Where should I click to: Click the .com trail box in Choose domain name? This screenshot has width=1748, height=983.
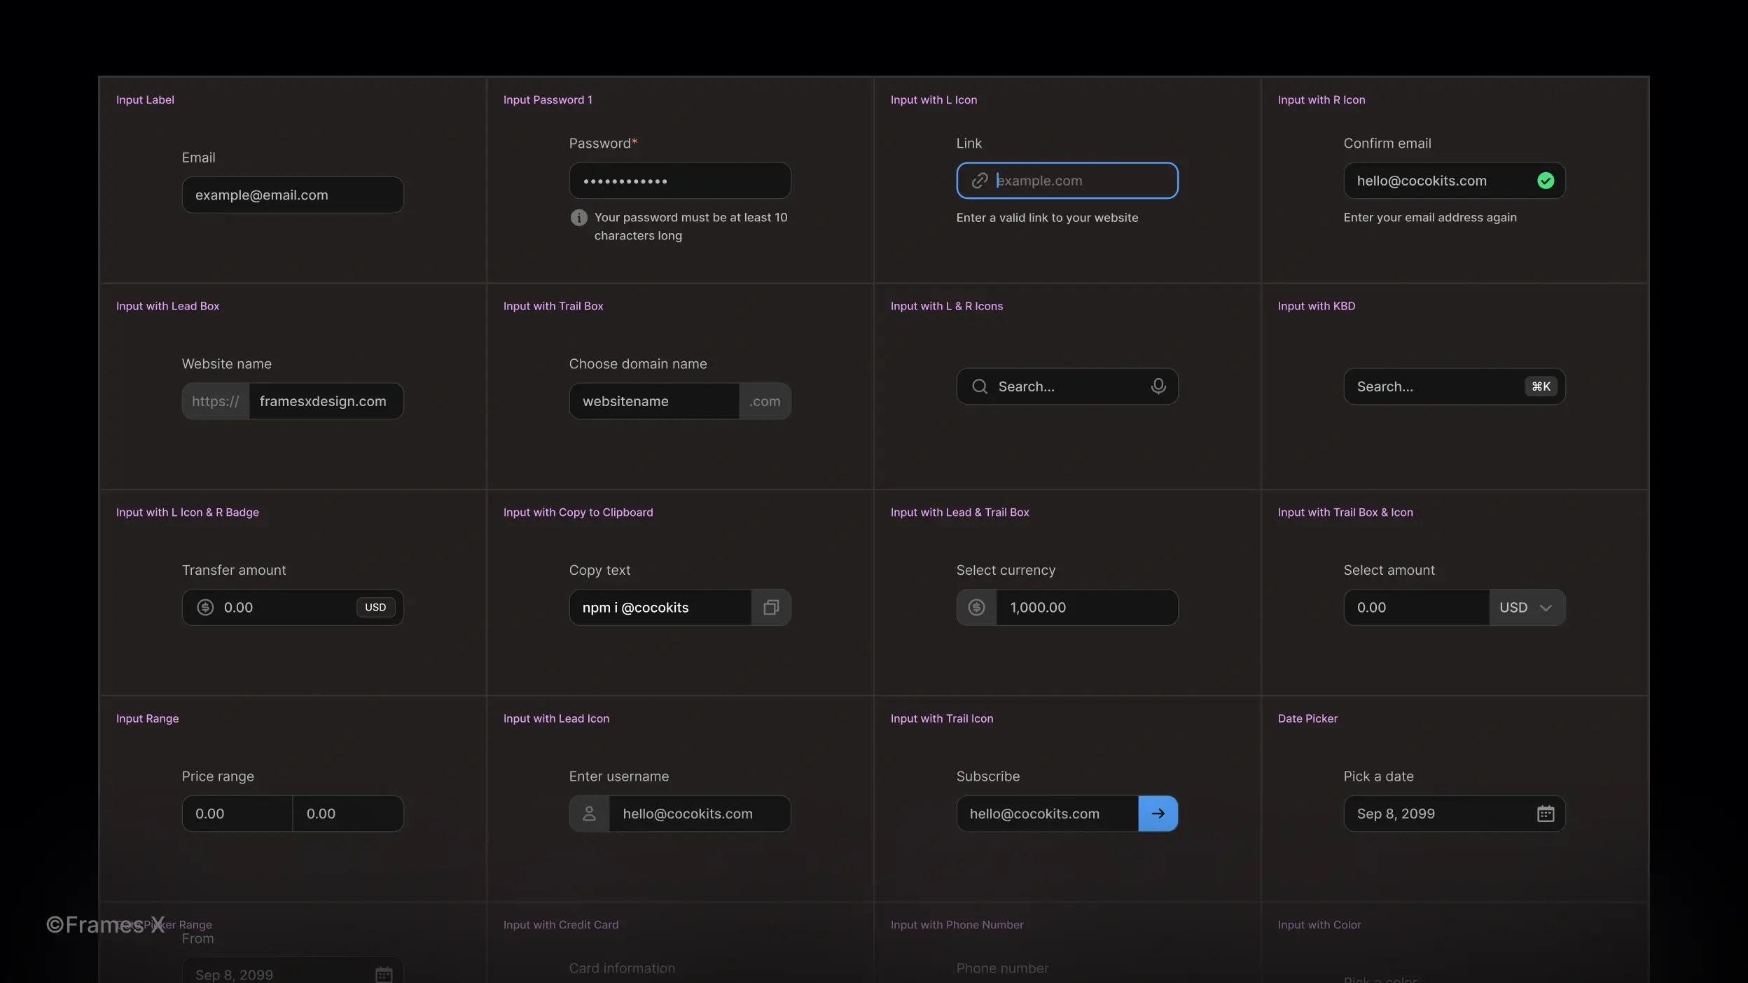click(765, 401)
